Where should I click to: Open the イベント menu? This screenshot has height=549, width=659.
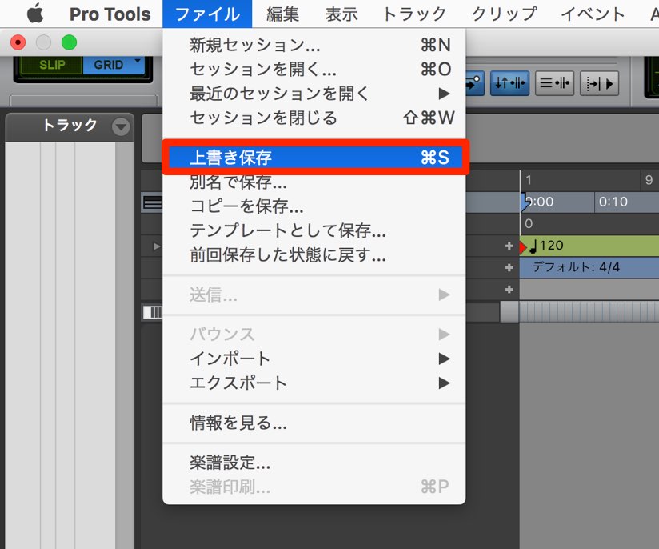coord(593,14)
